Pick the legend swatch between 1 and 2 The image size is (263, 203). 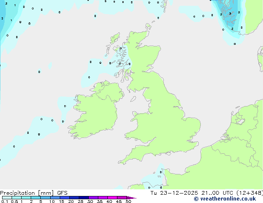coord(26,198)
